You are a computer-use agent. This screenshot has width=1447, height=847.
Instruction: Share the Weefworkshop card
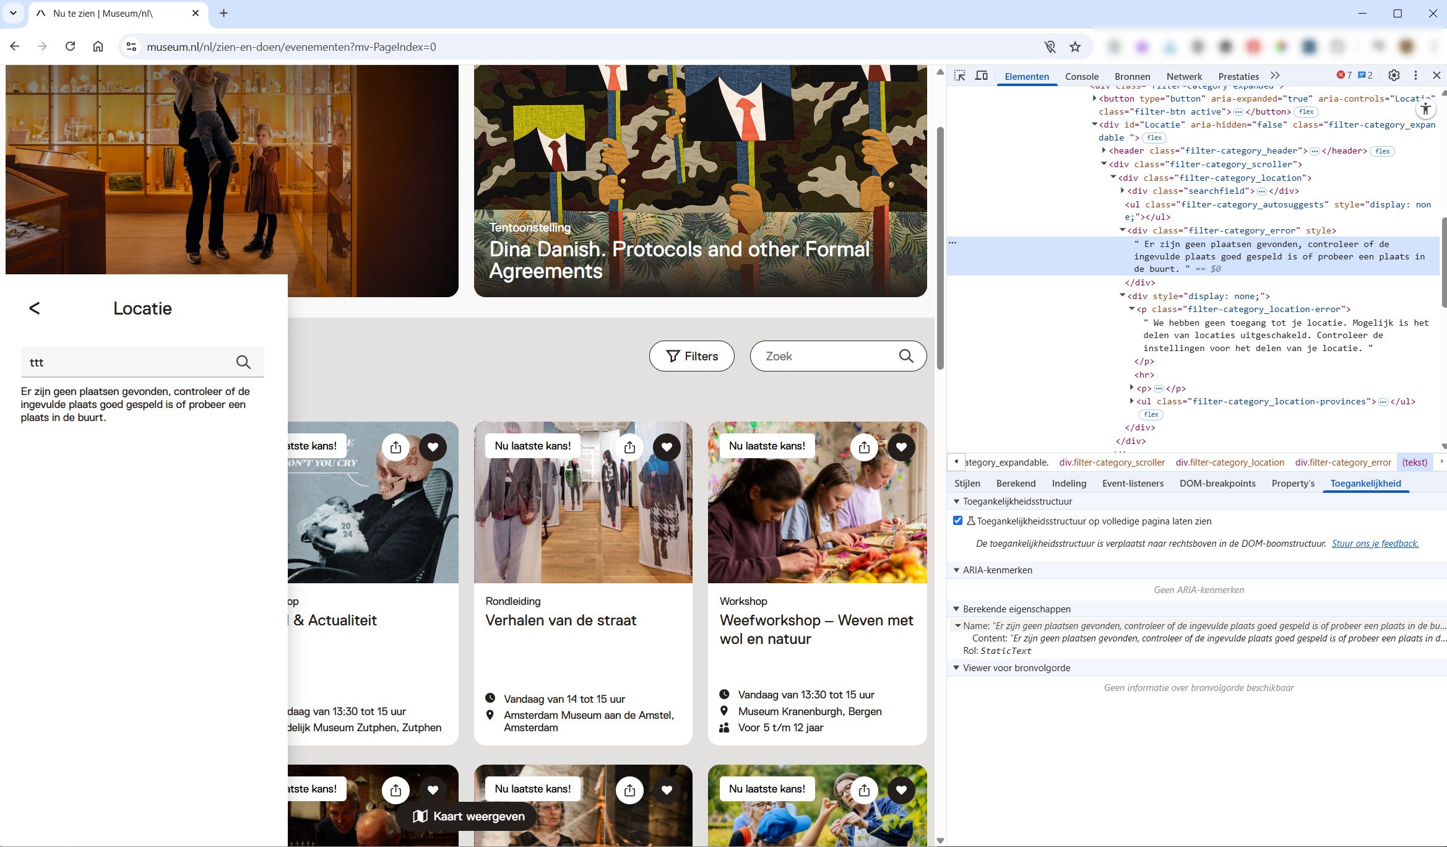point(864,447)
